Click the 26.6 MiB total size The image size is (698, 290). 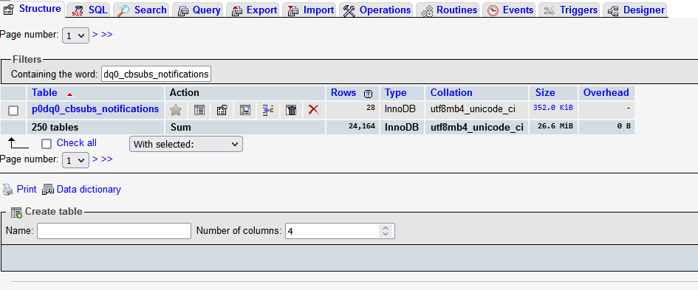pos(555,126)
